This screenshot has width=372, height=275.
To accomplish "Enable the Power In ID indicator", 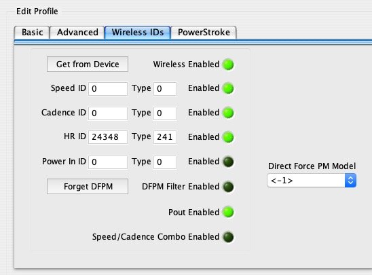I will (228, 162).
